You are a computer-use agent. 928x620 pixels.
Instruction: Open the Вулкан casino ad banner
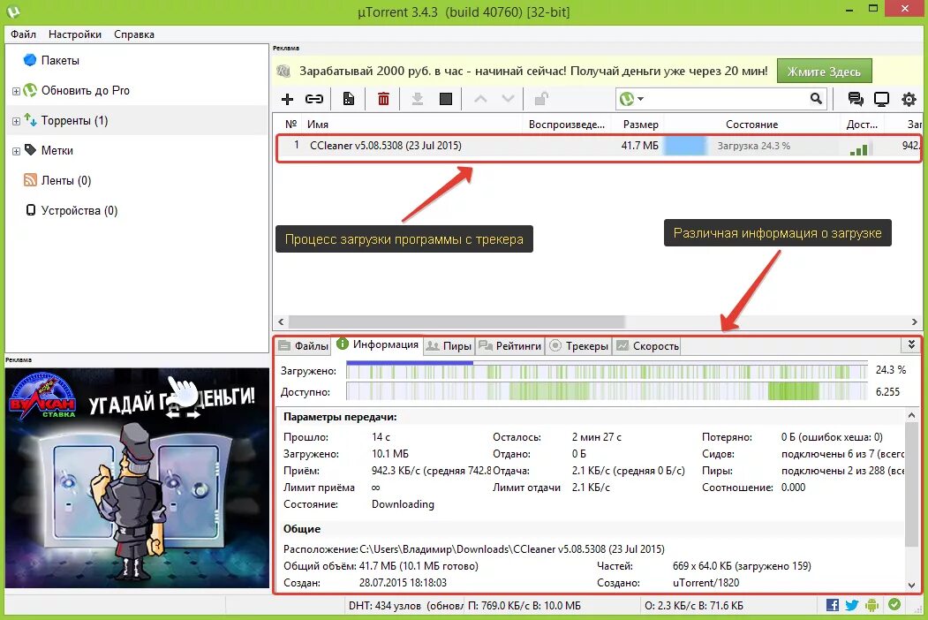[x=137, y=478]
